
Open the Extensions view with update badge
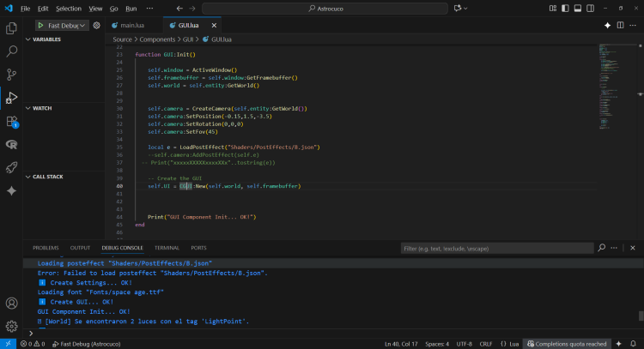tap(12, 121)
